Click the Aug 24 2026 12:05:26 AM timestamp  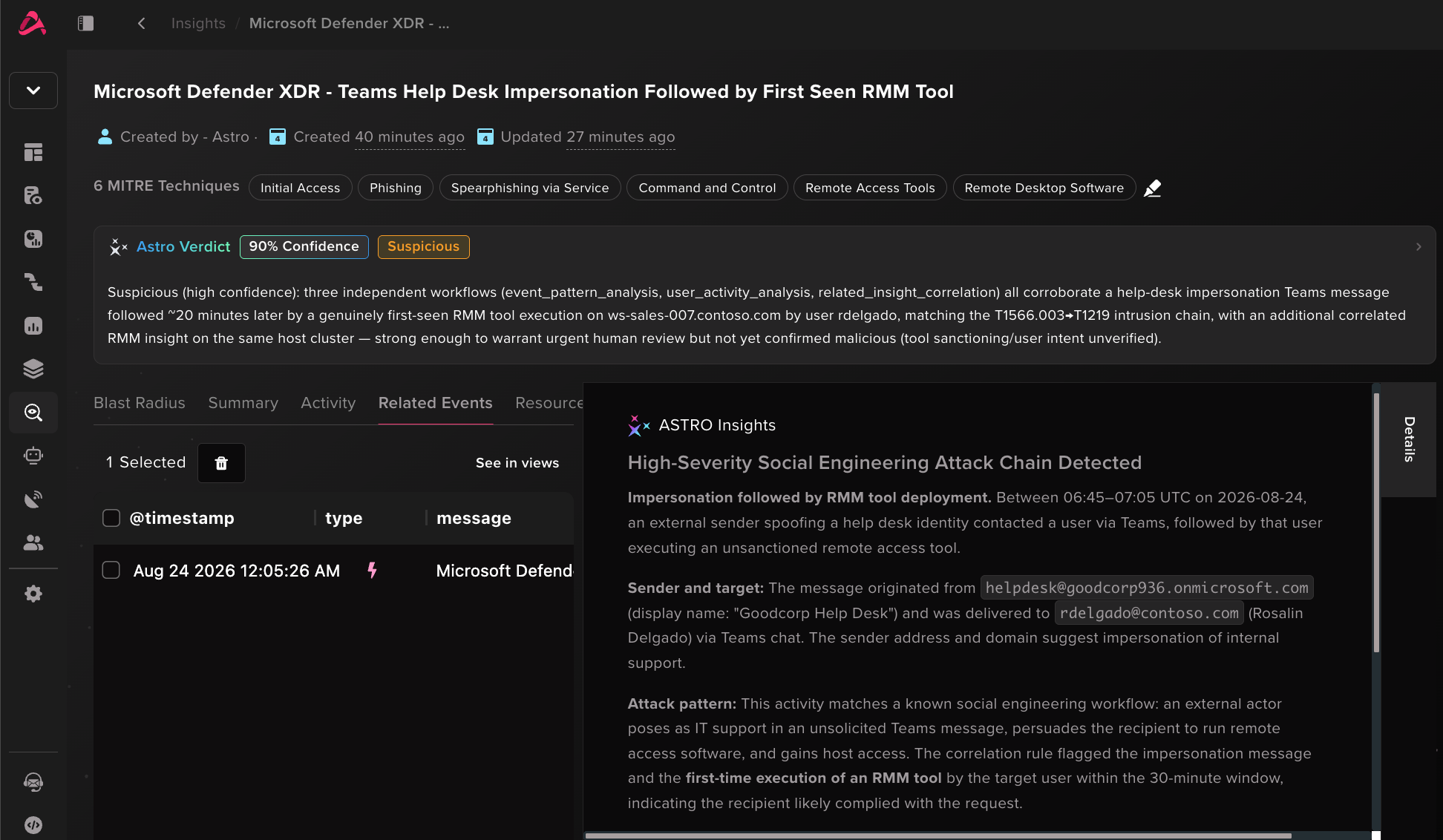[237, 571]
